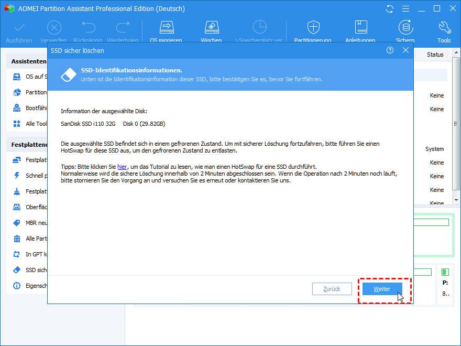The width and height of the screenshot is (461, 346).
Task: Select Alle Partitionen löschen trash item
Action: 30,239
